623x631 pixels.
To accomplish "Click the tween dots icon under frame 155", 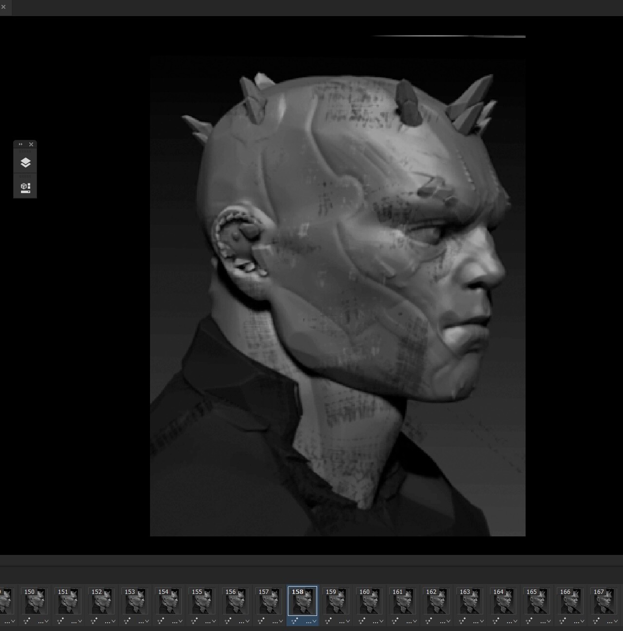I will point(194,621).
